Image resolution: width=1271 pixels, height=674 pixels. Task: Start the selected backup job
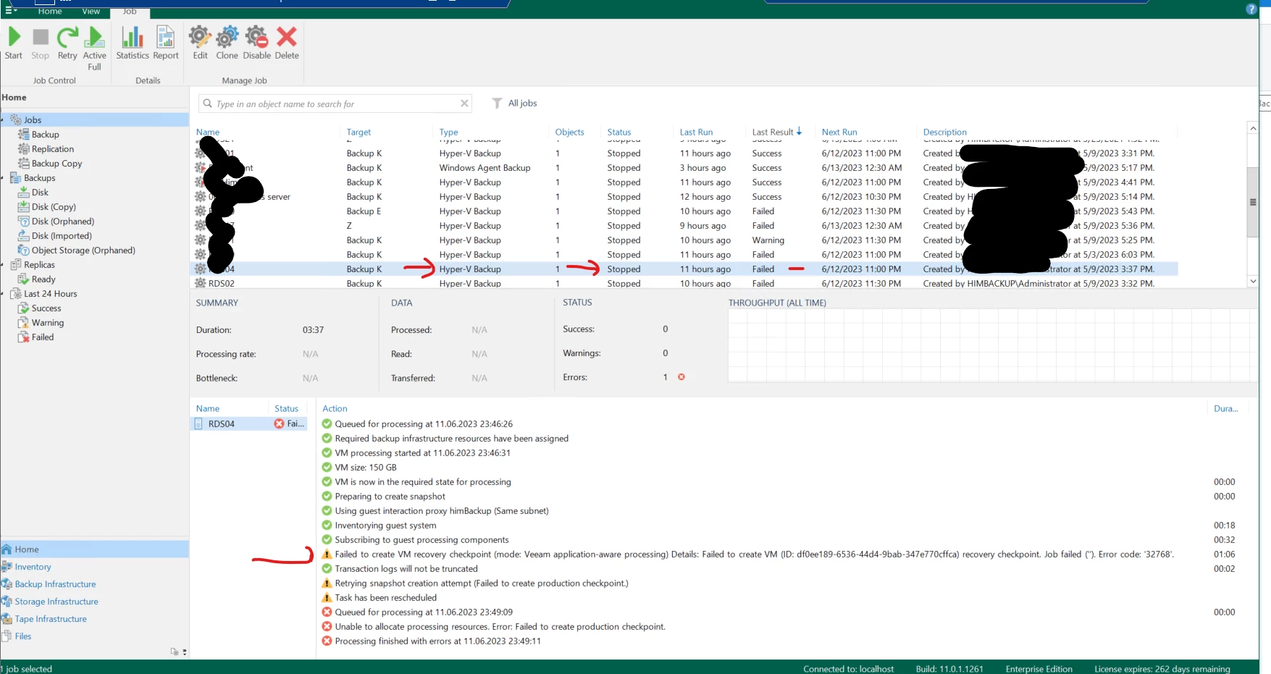coord(13,43)
